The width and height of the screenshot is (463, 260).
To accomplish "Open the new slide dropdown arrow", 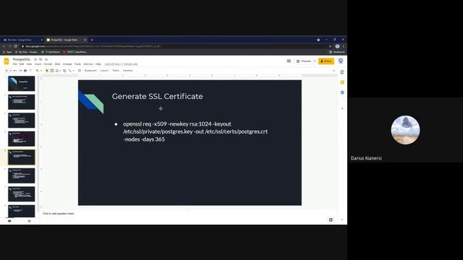I will [x=10, y=71].
